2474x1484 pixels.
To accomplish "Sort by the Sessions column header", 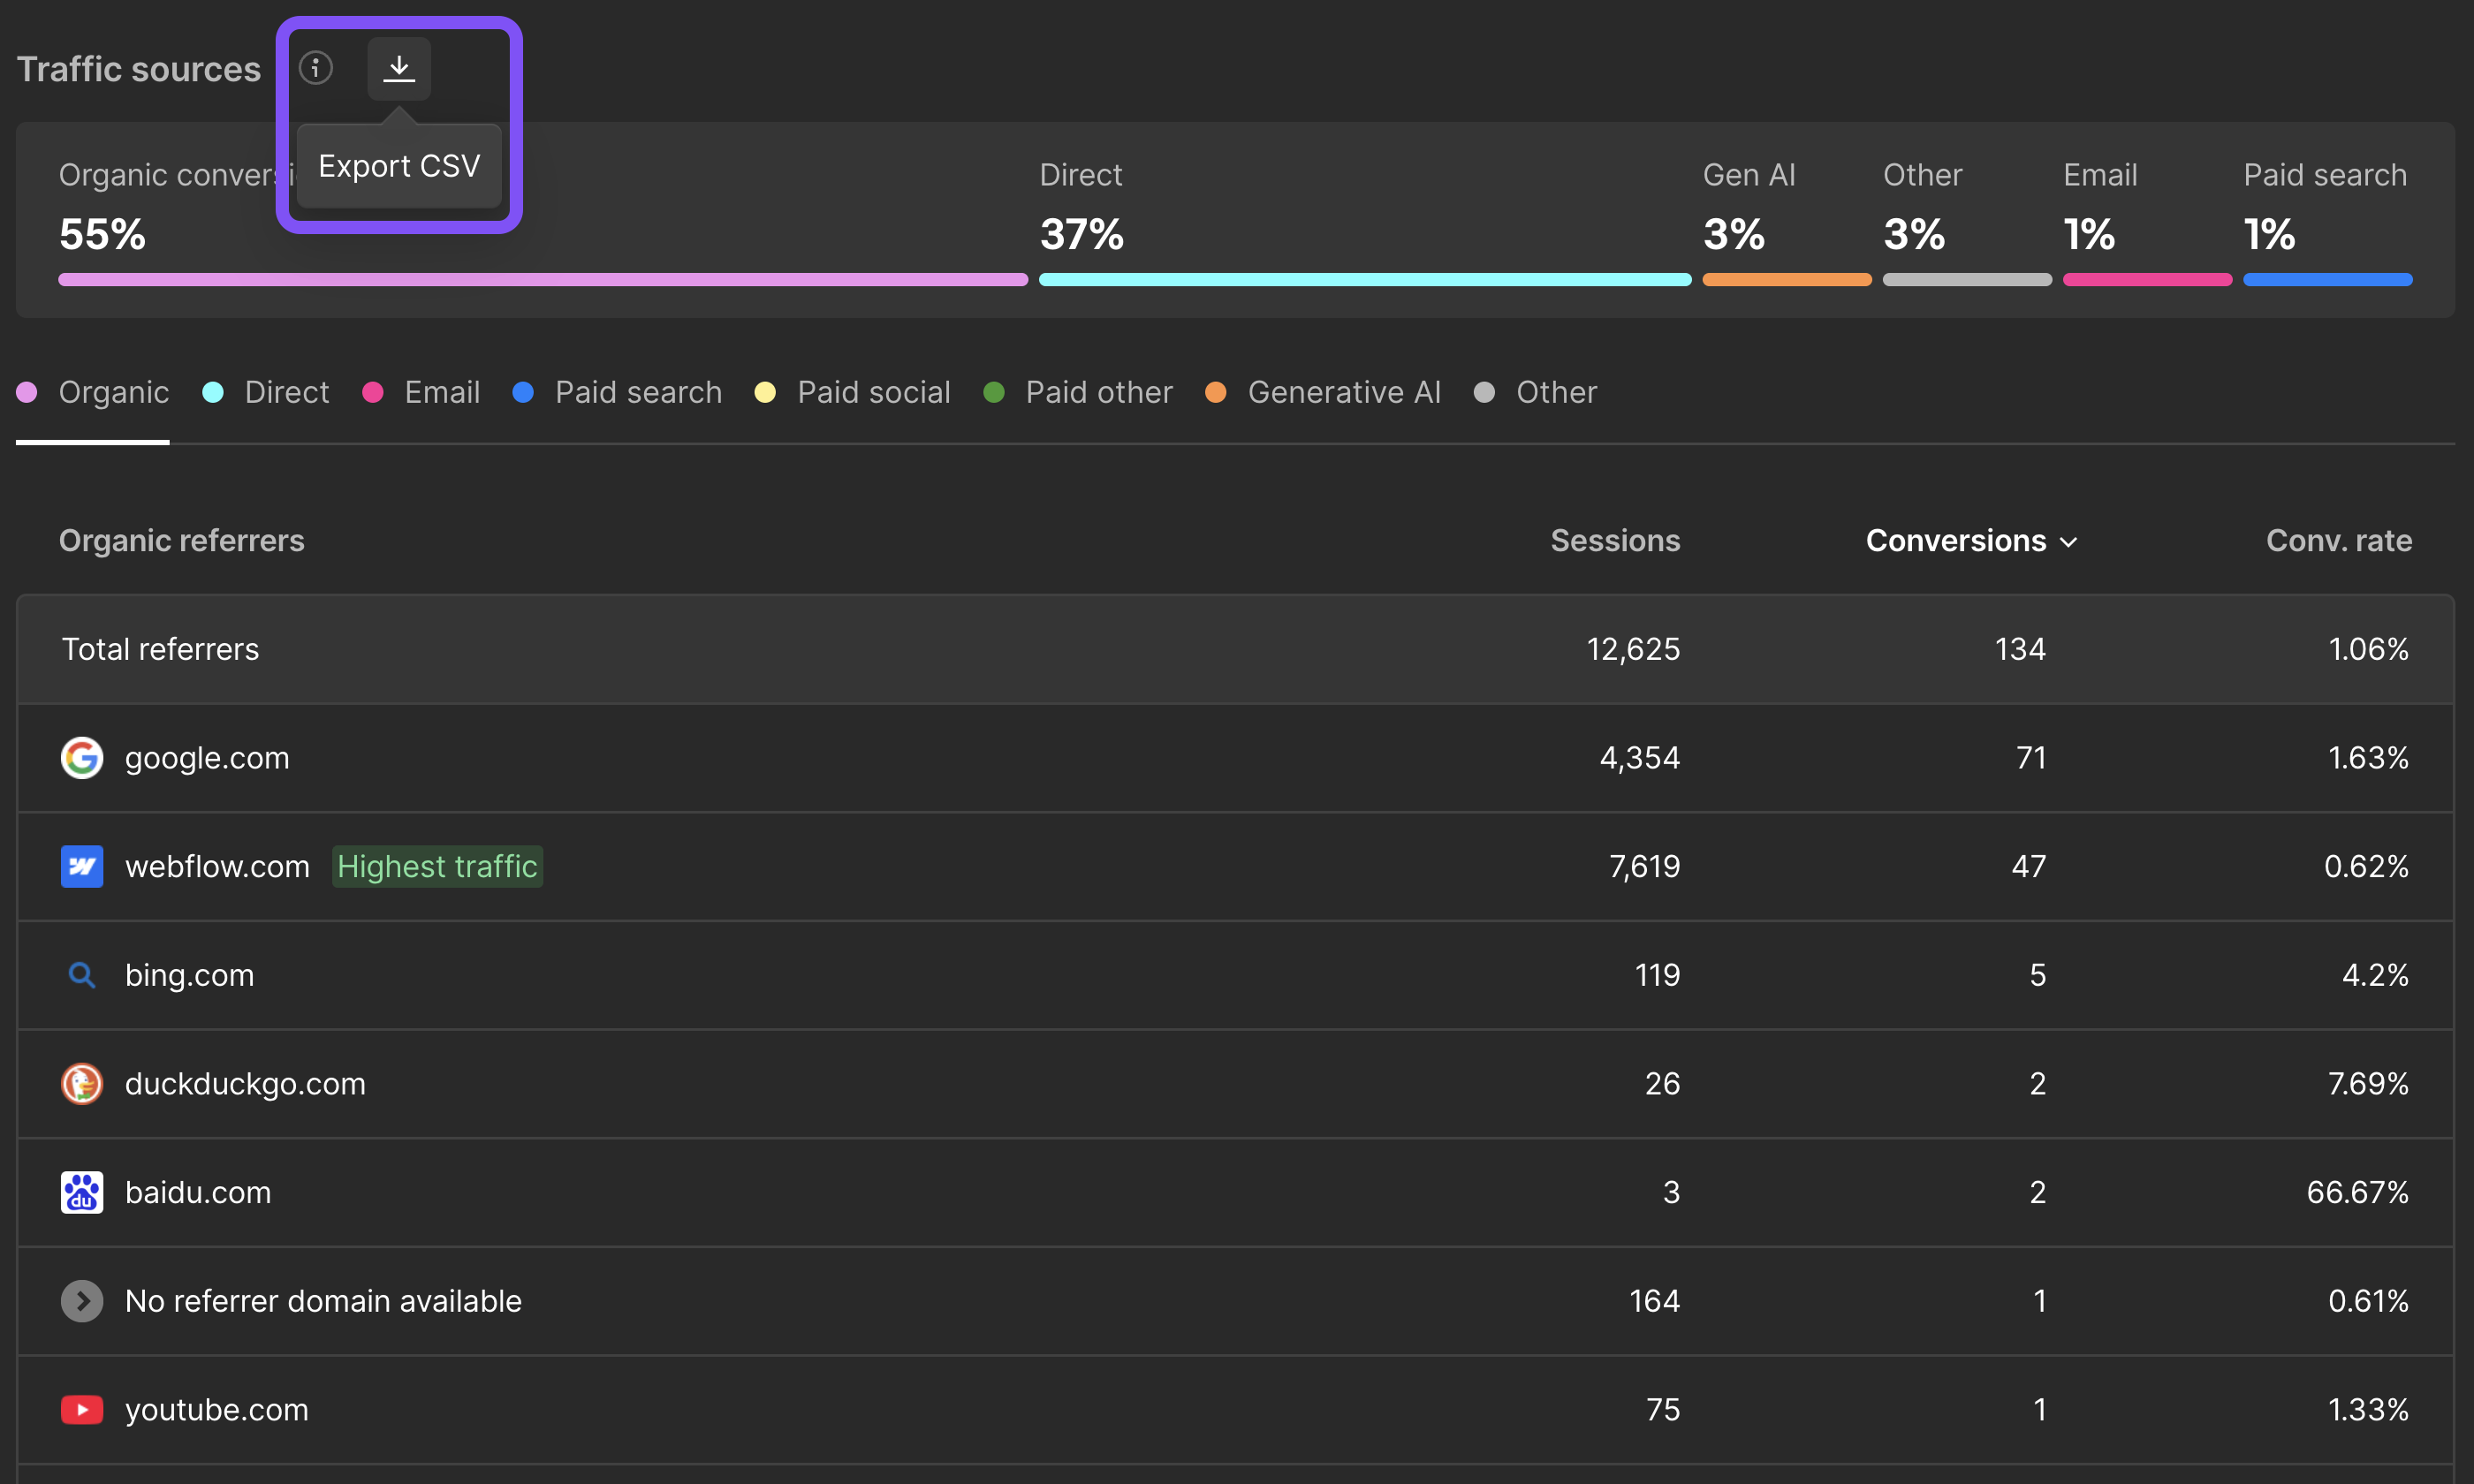I will (x=1614, y=541).
